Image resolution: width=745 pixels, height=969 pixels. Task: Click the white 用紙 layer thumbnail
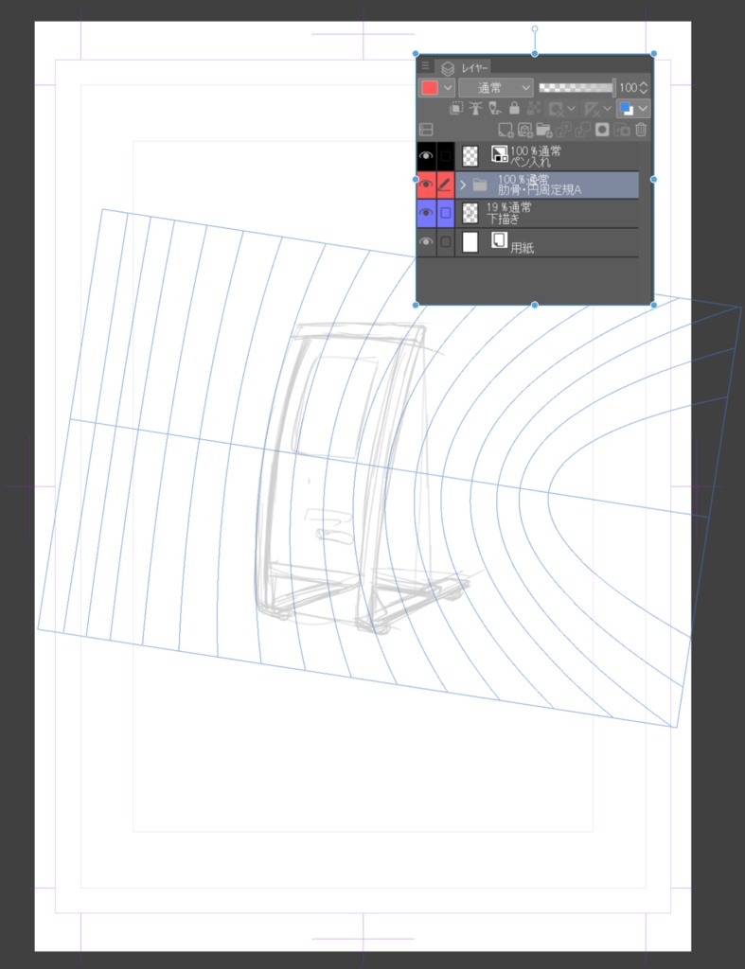(470, 241)
